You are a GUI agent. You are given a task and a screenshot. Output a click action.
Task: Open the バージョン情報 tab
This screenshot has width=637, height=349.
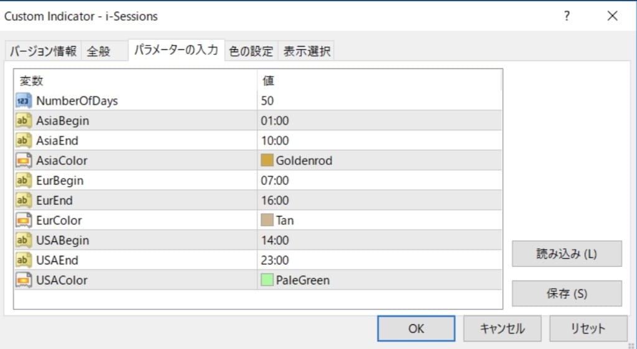[x=43, y=51]
